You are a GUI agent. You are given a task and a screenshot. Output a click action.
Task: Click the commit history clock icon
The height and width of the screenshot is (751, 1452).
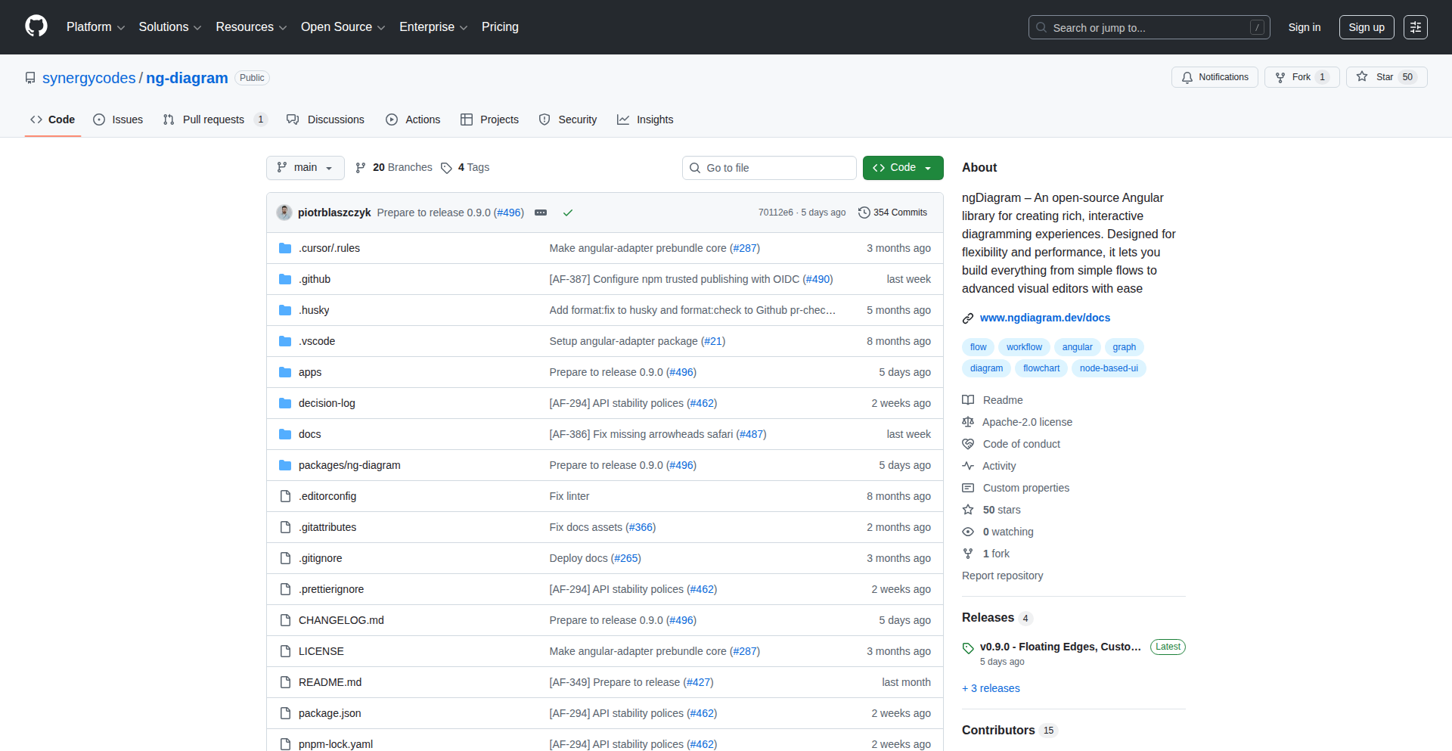(x=864, y=212)
